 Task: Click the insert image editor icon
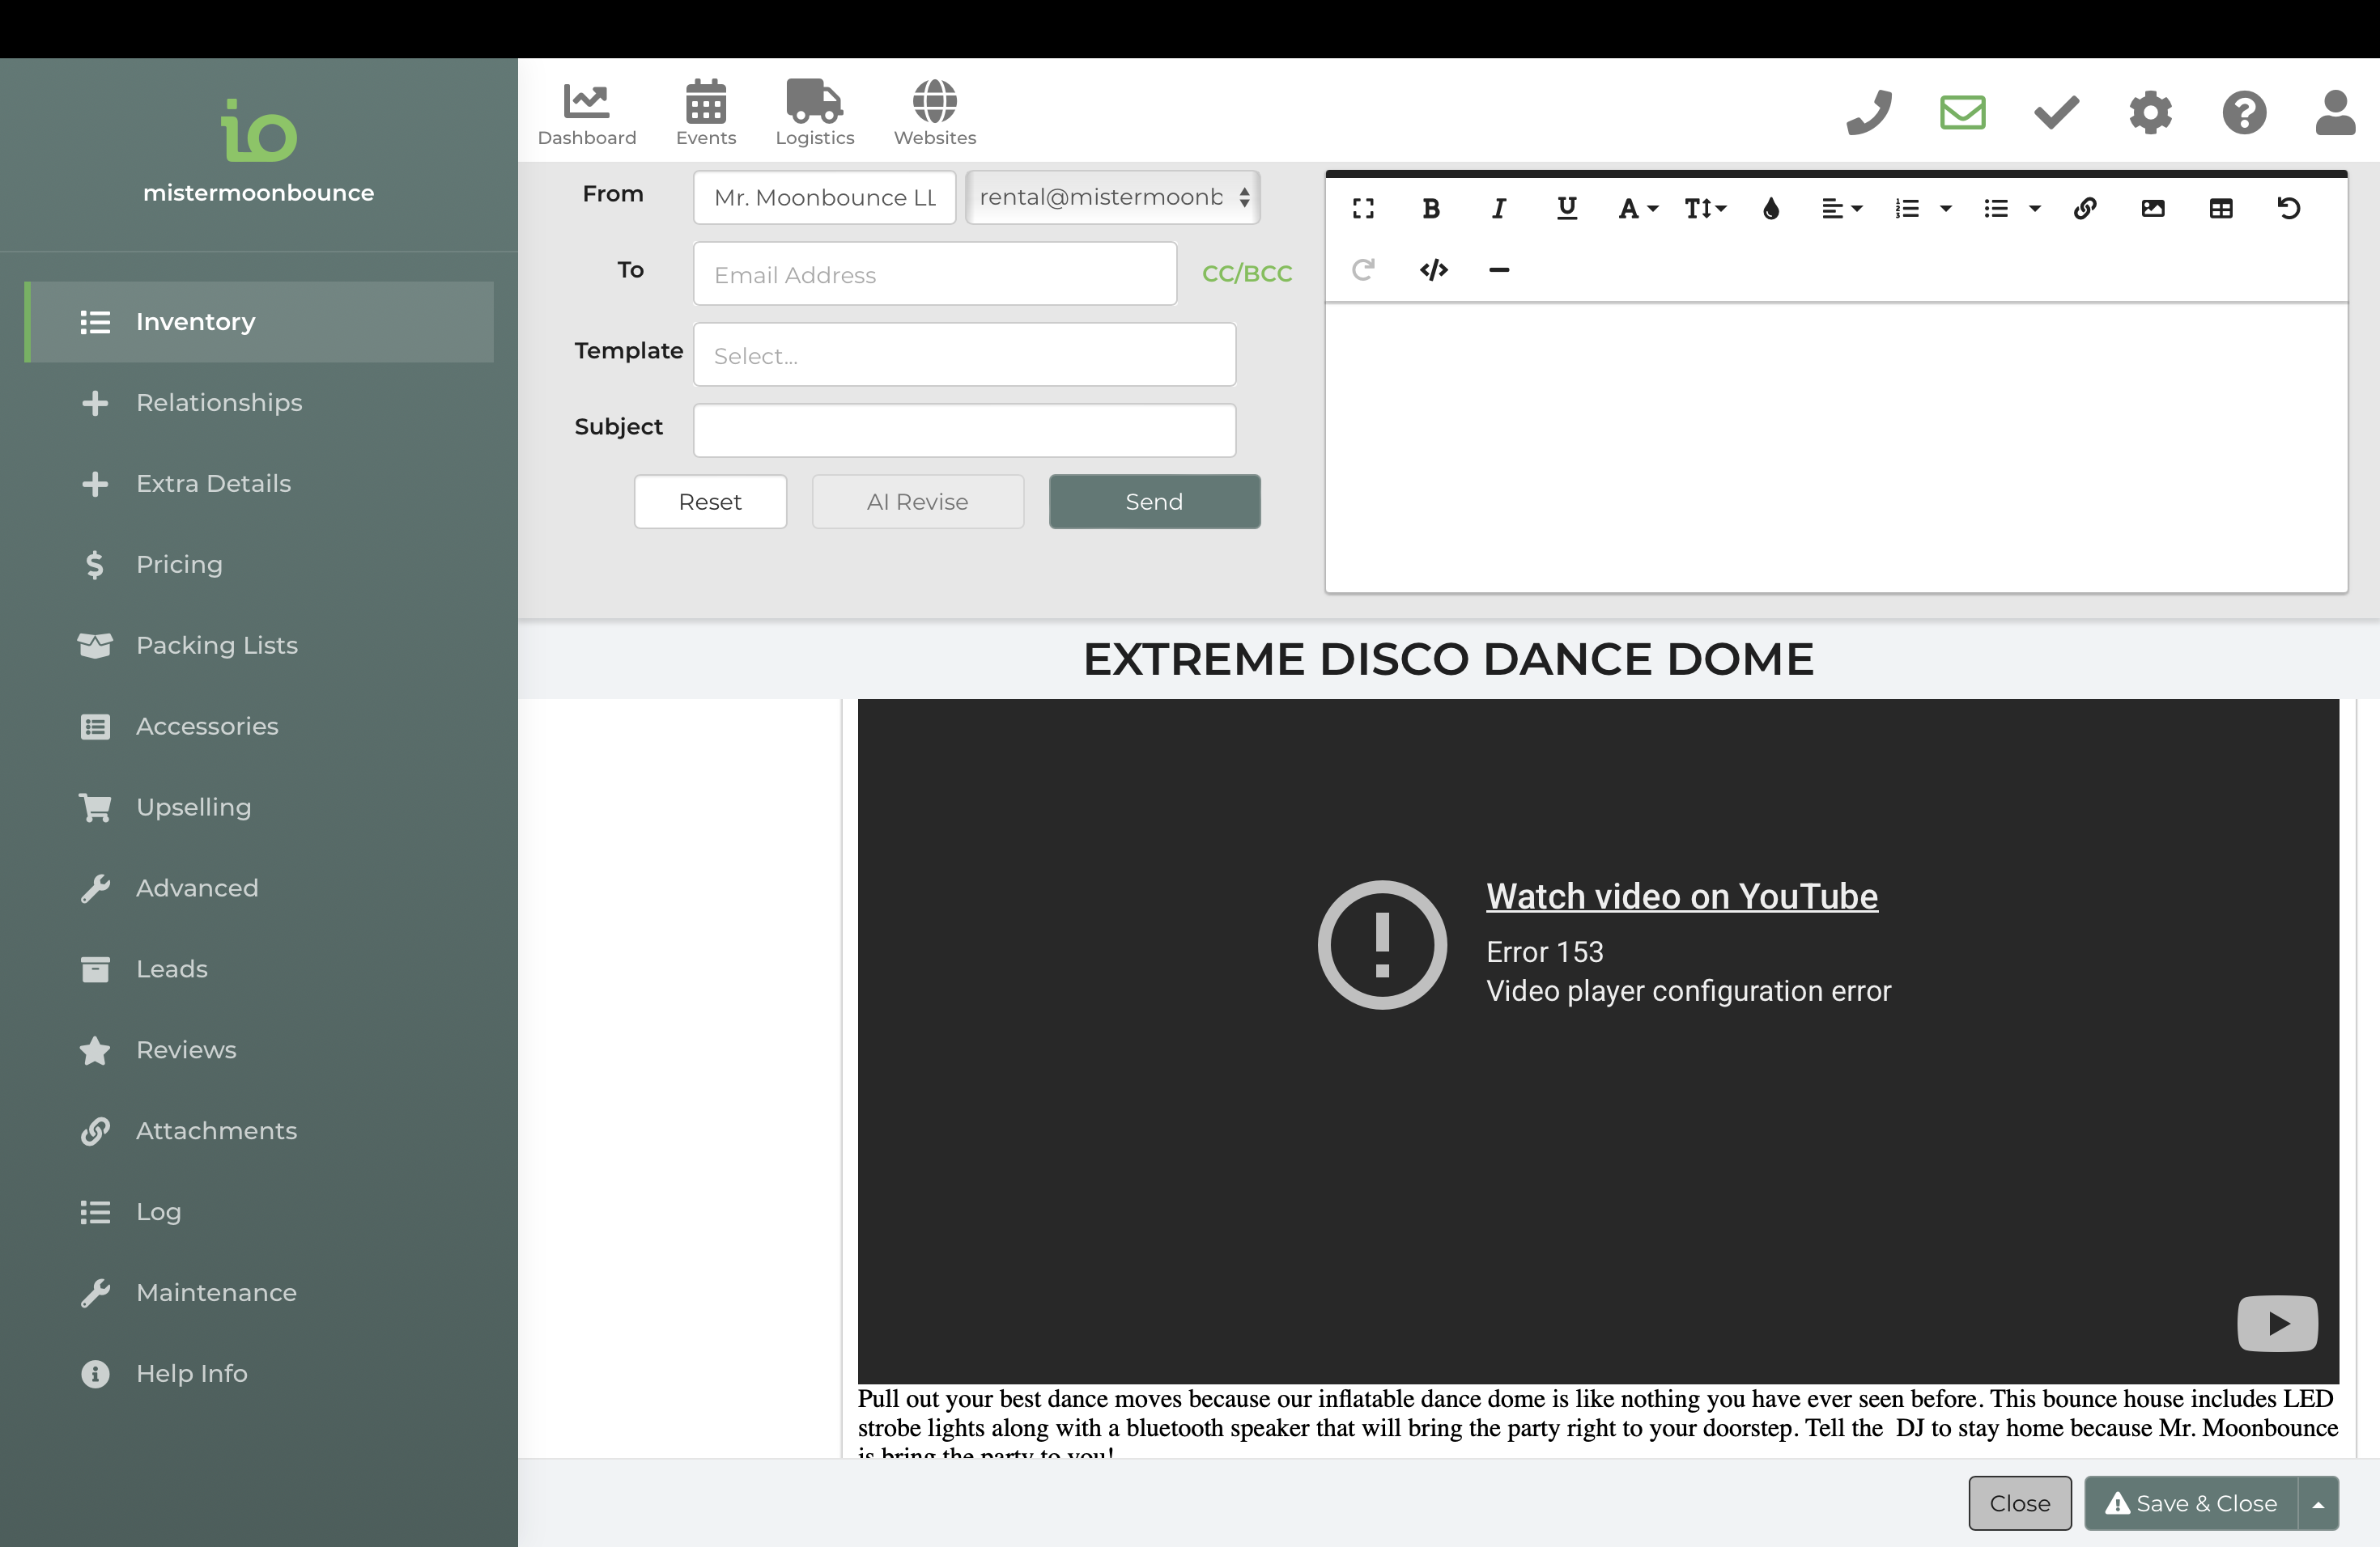pyautogui.click(x=2153, y=209)
